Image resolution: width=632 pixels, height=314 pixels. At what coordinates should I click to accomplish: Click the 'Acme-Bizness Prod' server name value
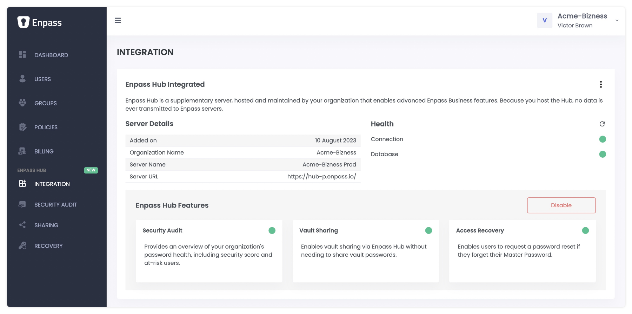tap(329, 164)
